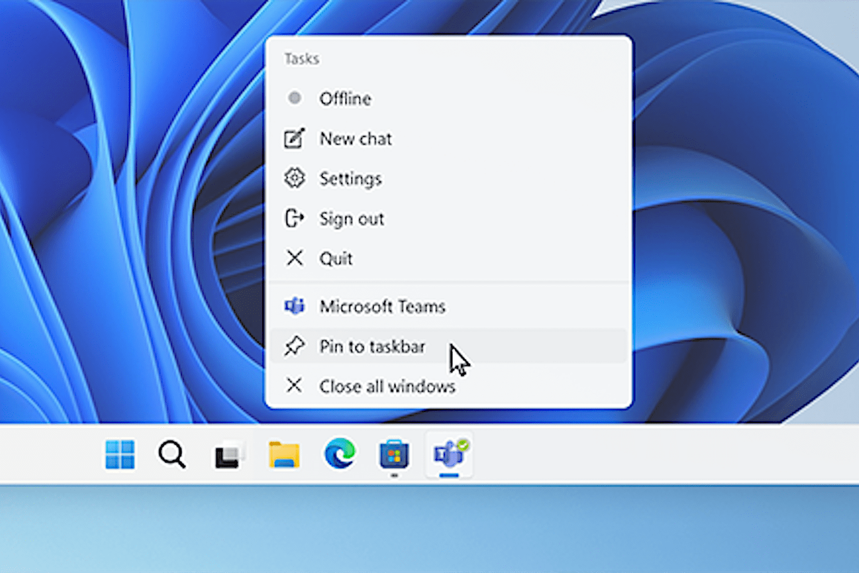
Task: Click the Microsoft Teams taskbar icon
Action: click(450, 454)
